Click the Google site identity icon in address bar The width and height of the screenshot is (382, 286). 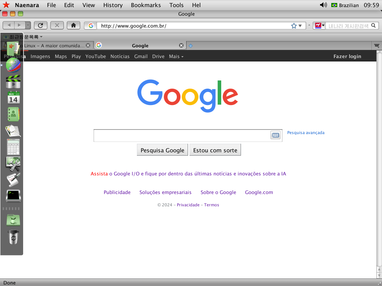(91, 26)
